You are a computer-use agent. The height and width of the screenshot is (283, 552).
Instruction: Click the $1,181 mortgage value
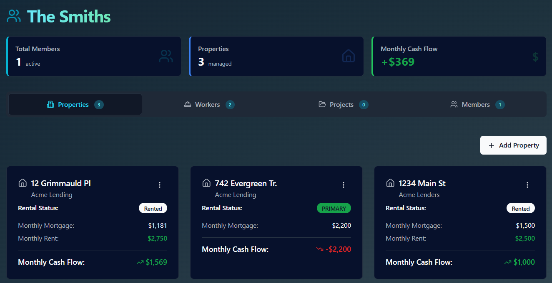[158, 226]
